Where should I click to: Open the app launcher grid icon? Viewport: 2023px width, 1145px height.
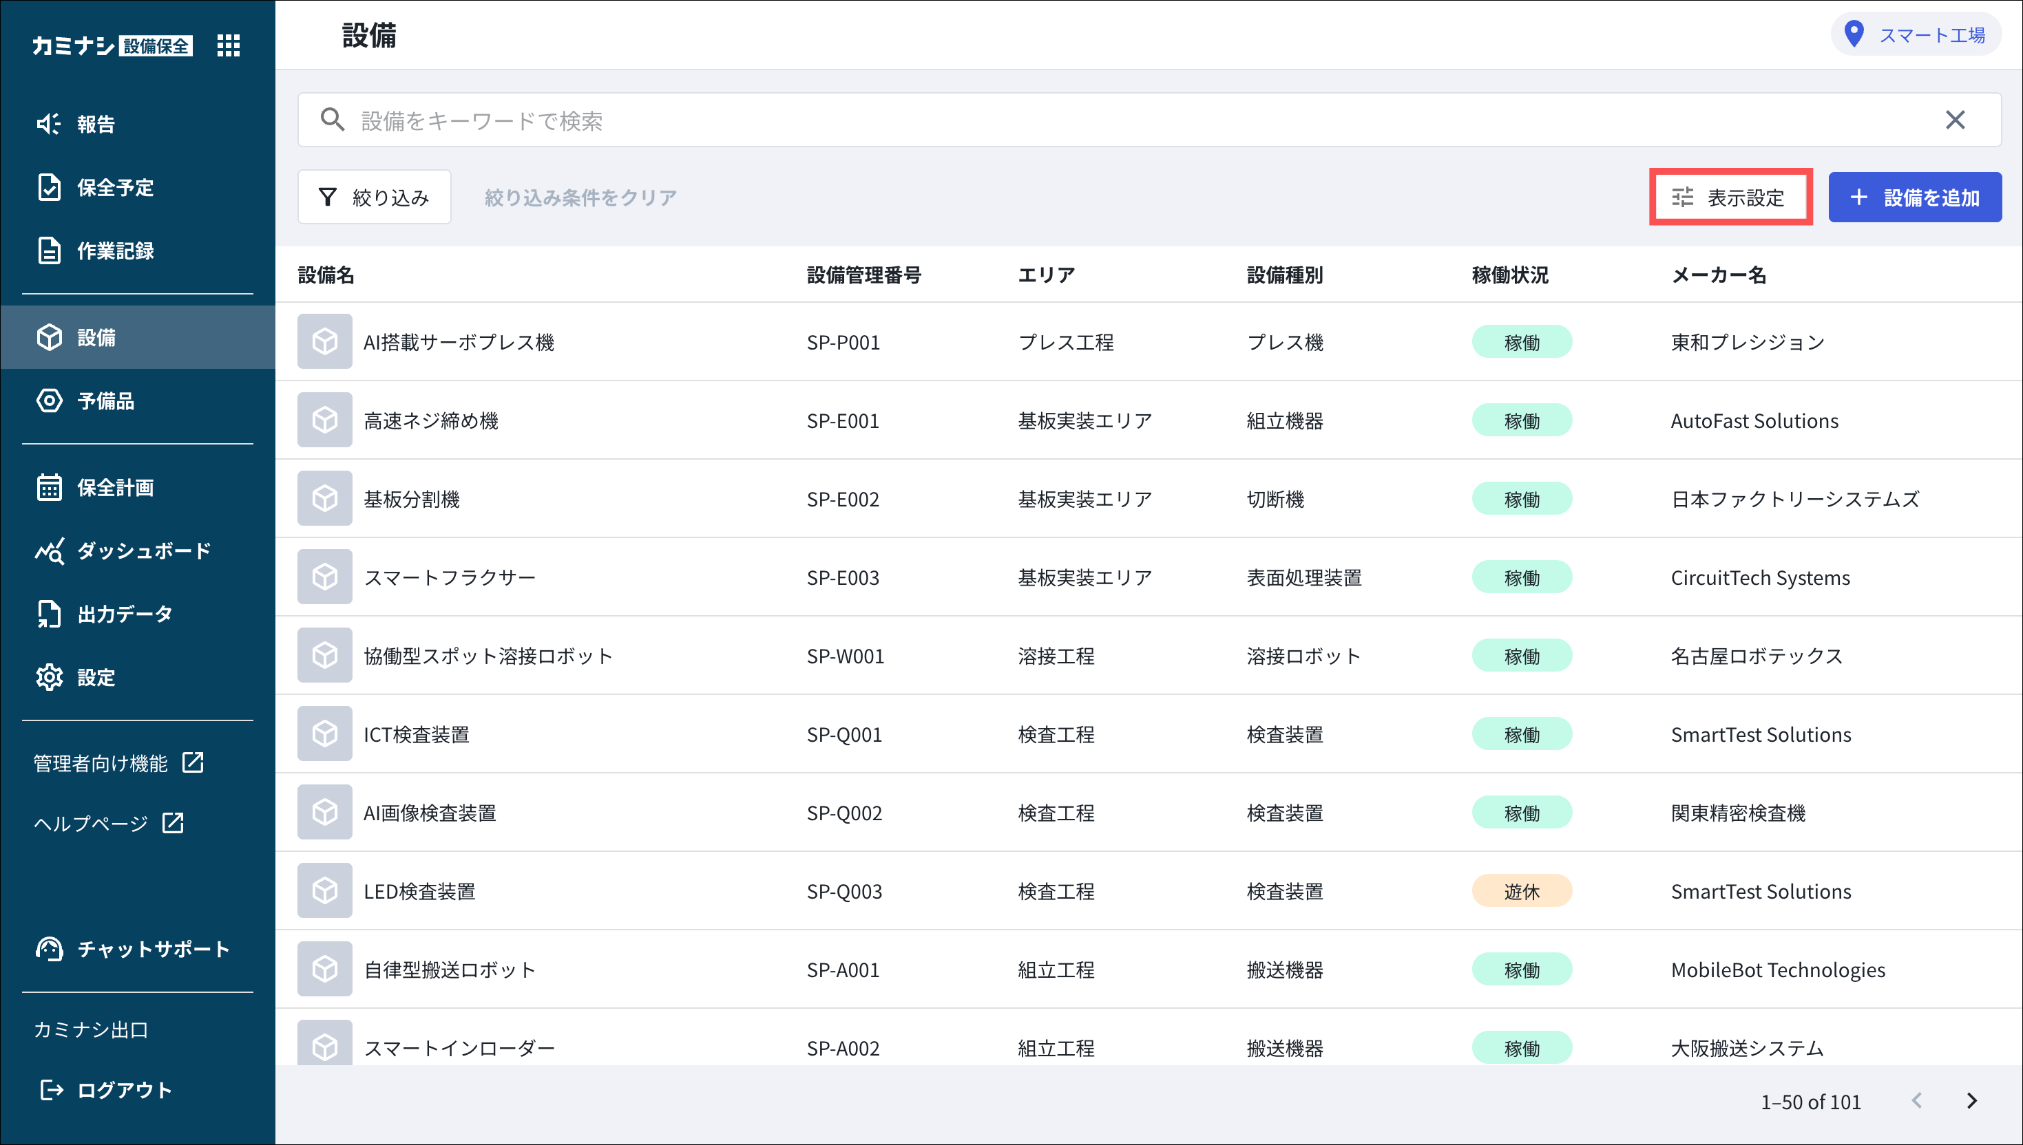click(x=228, y=45)
